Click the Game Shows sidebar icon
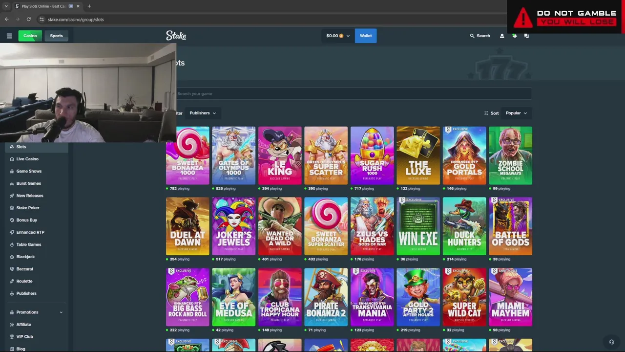The image size is (625, 352). (12, 171)
